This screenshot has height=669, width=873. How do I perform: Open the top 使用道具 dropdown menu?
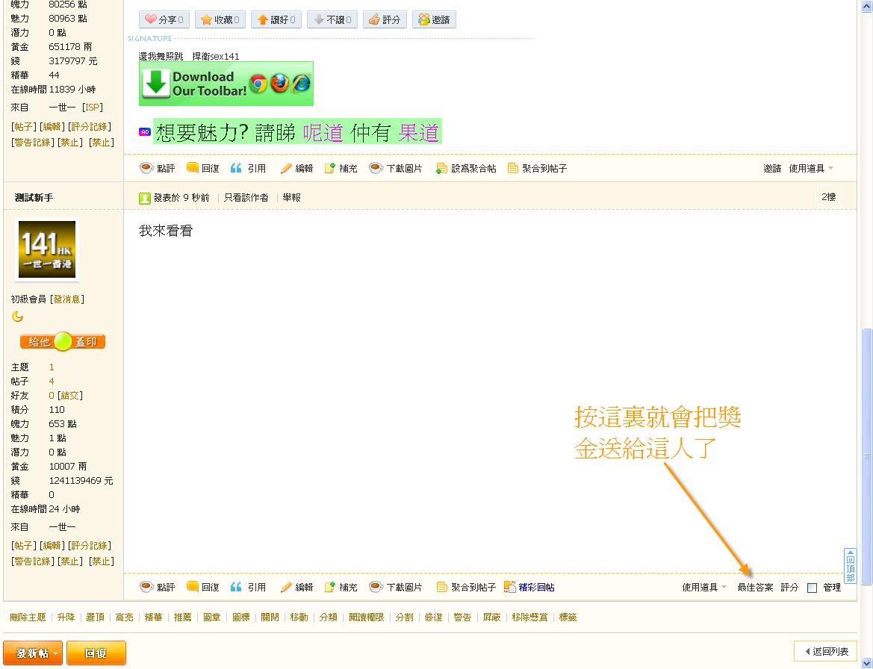click(807, 168)
